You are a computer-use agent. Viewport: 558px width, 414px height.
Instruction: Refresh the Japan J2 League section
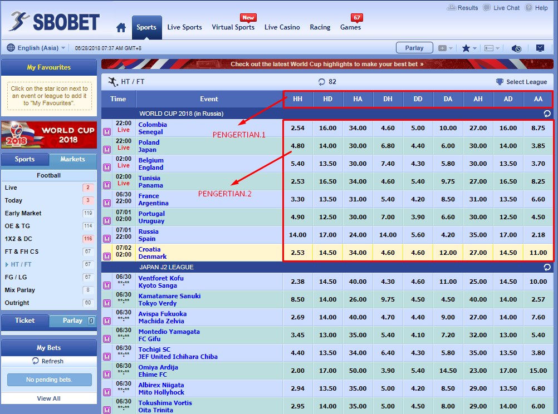(x=547, y=267)
